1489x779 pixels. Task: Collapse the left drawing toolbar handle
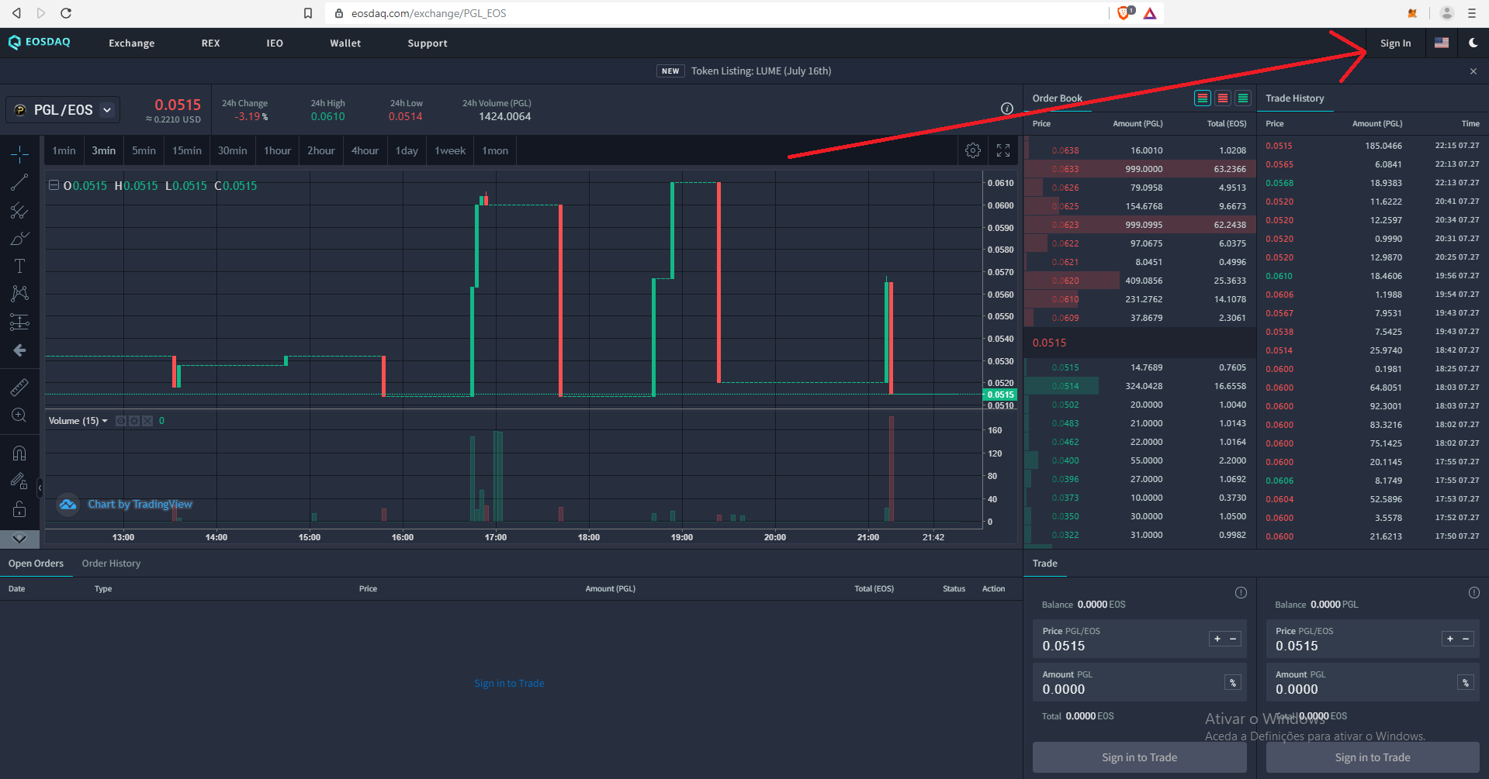[x=40, y=488]
